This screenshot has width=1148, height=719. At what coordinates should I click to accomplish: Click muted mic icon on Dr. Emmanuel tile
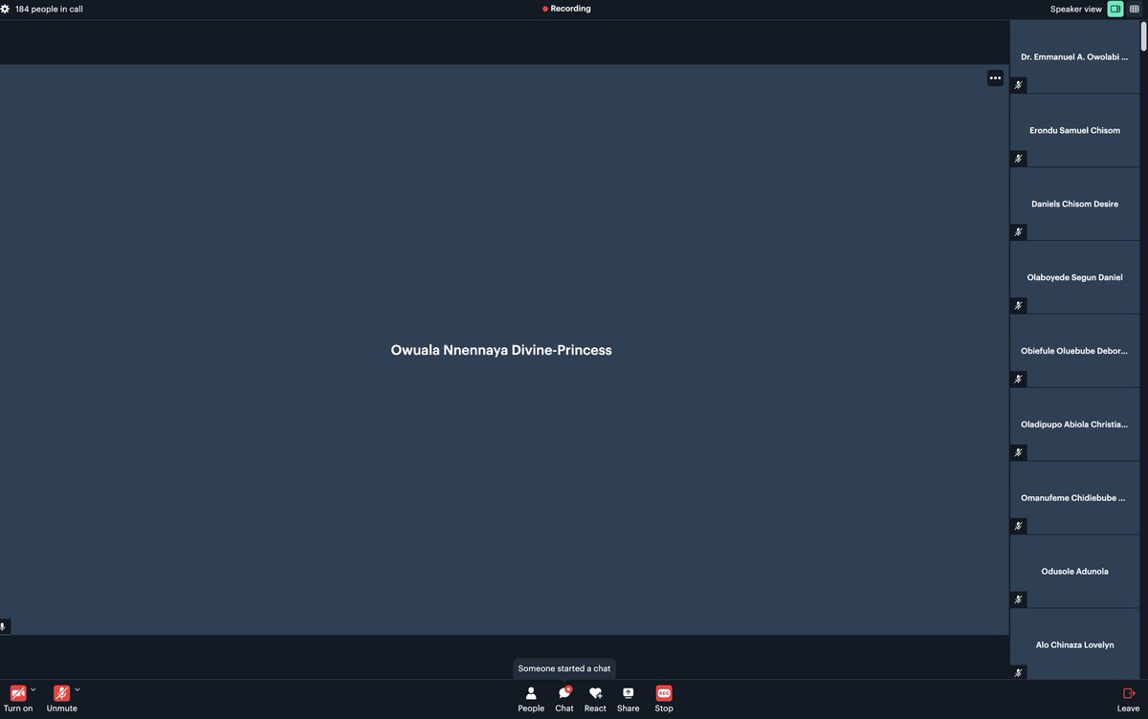1019,85
